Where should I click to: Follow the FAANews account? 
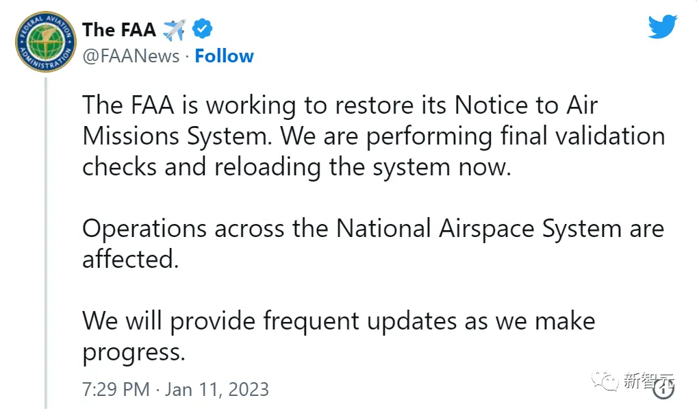pyautogui.click(x=224, y=56)
